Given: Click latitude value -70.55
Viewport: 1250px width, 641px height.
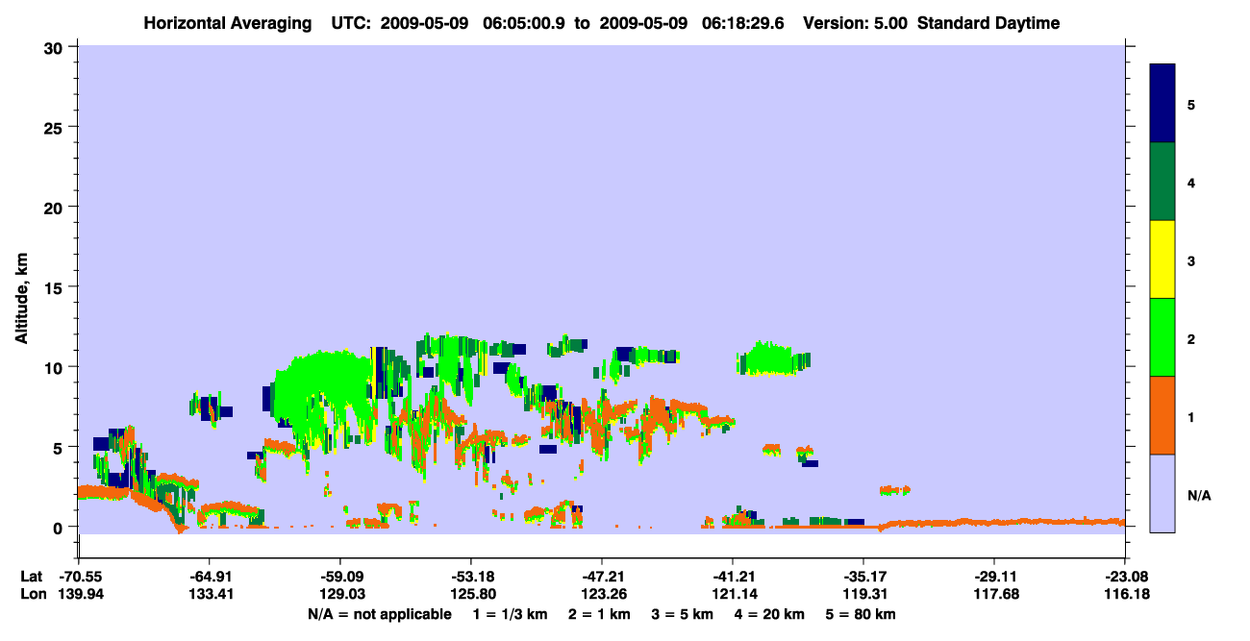Looking at the screenshot, I should point(79,577).
